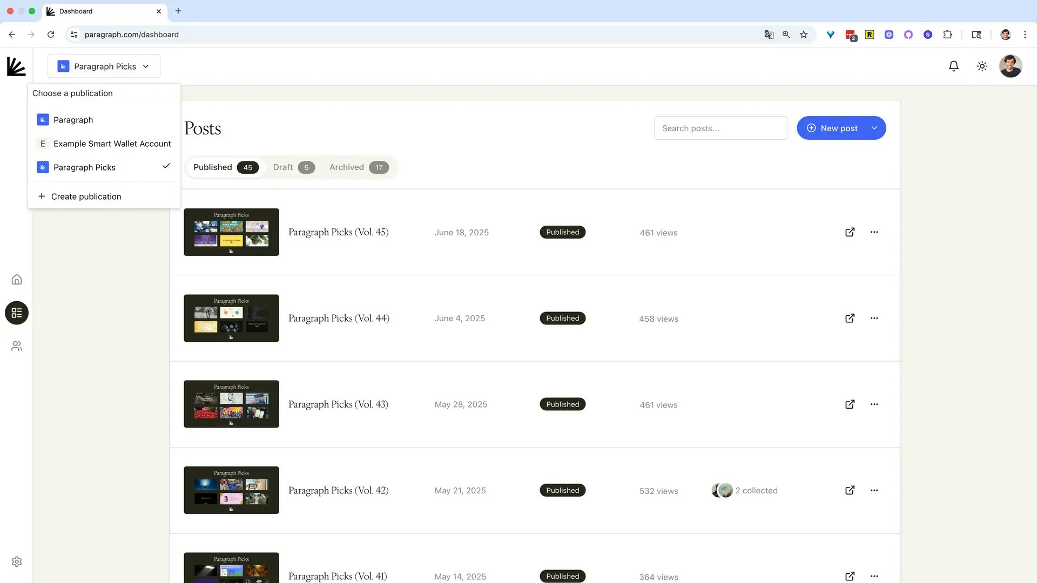This screenshot has width=1037, height=583.
Task: Open more options for Vol. 44 post
Action: 874,318
